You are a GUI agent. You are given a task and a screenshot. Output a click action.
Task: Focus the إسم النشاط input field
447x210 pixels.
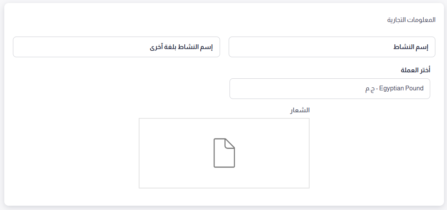tap(332, 47)
